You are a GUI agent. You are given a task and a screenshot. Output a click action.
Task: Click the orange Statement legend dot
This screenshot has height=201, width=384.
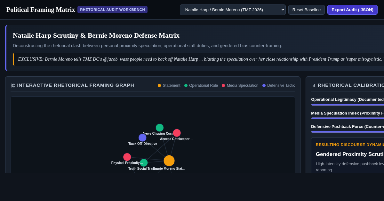click(159, 86)
